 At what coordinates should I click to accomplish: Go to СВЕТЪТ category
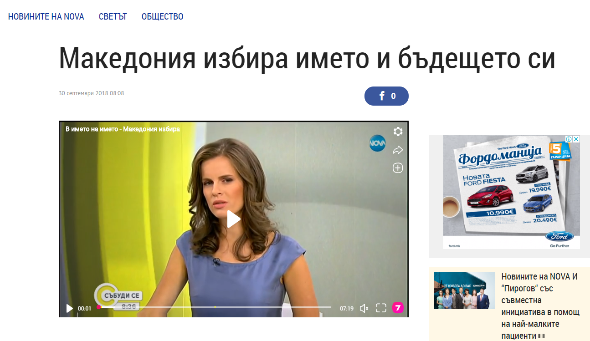click(113, 17)
